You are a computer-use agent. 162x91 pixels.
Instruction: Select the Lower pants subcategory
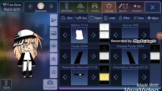110,18
